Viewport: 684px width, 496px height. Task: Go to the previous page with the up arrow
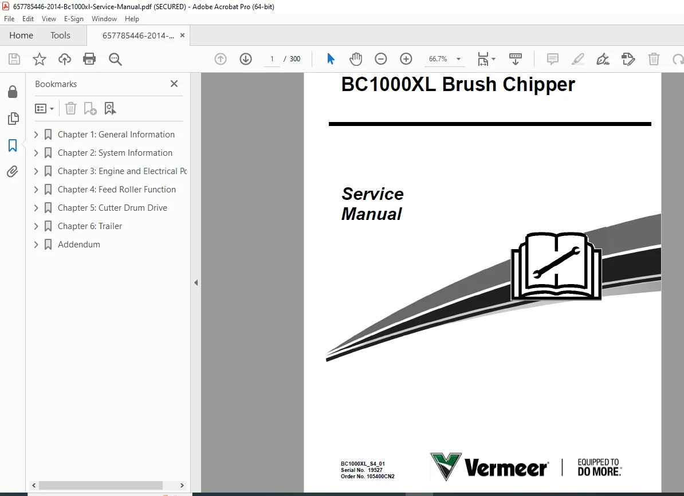point(221,59)
